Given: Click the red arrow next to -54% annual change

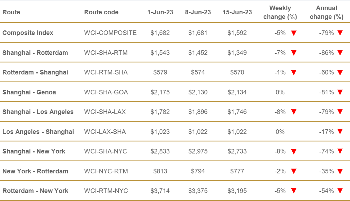Looking at the screenshot, I should tap(340, 191).
